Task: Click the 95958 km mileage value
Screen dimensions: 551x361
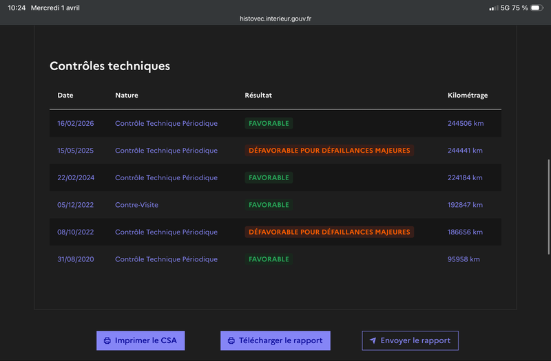Action: pyautogui.click(x=464, y=259)
